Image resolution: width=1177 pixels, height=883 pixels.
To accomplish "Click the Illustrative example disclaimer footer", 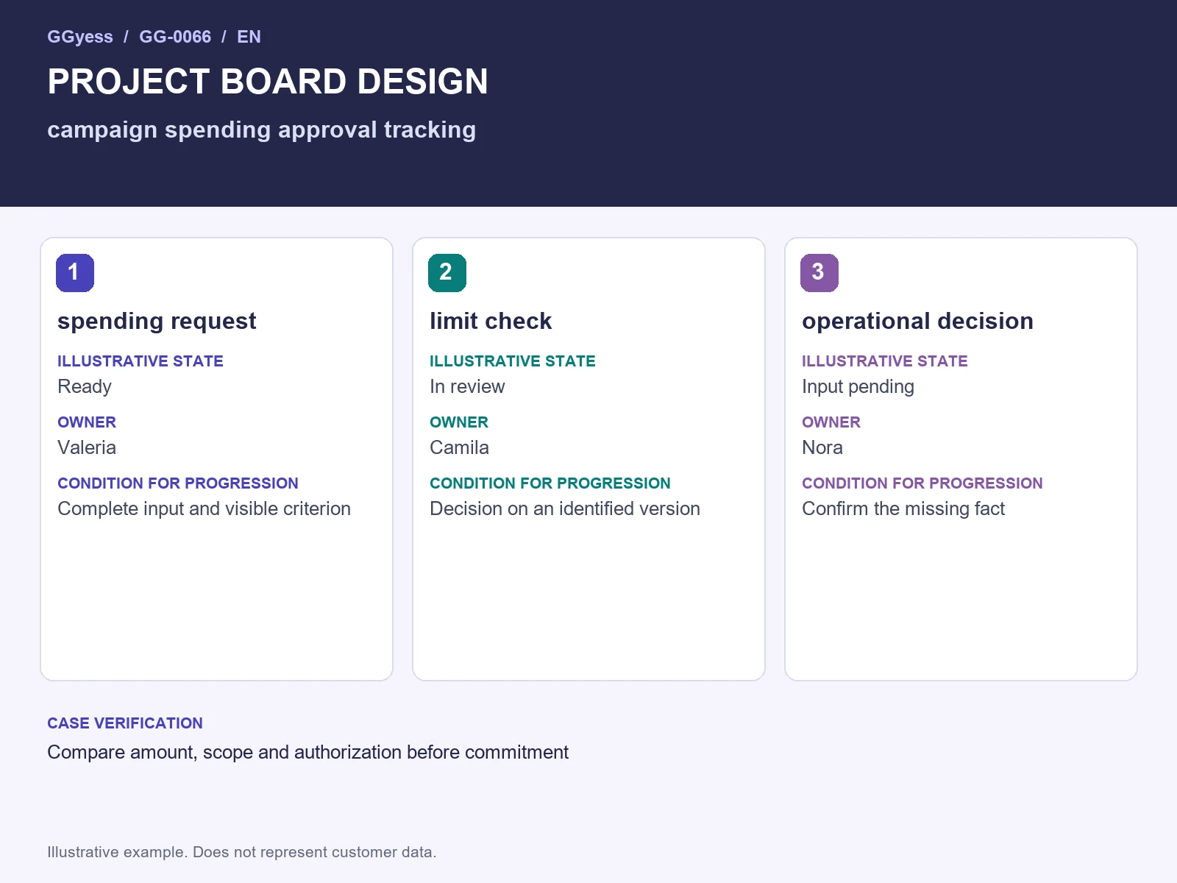I will point(242,852).
